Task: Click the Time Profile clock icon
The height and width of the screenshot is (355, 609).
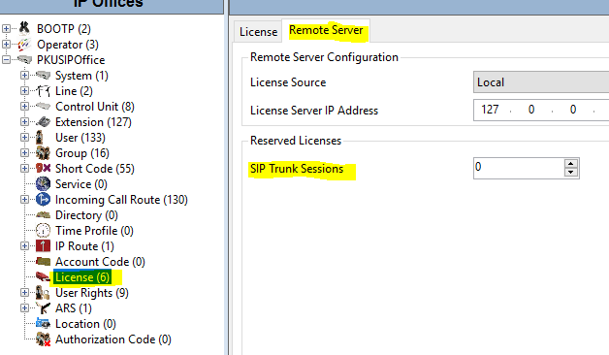Action: (x=43, y=231)
